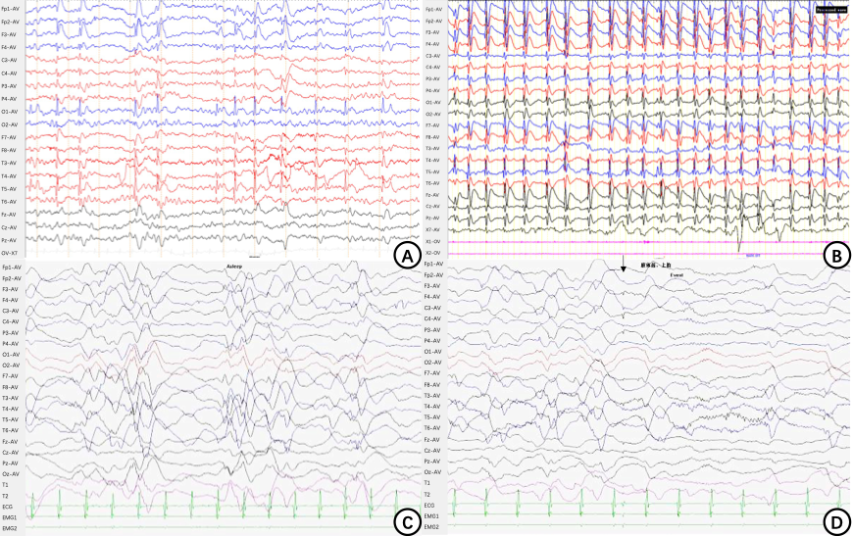Click the T1 channel label in panel D

427,484
